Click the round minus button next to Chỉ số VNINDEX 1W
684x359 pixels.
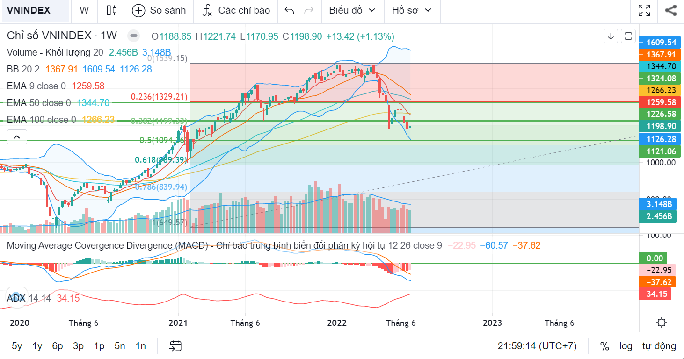click(134, 36)
